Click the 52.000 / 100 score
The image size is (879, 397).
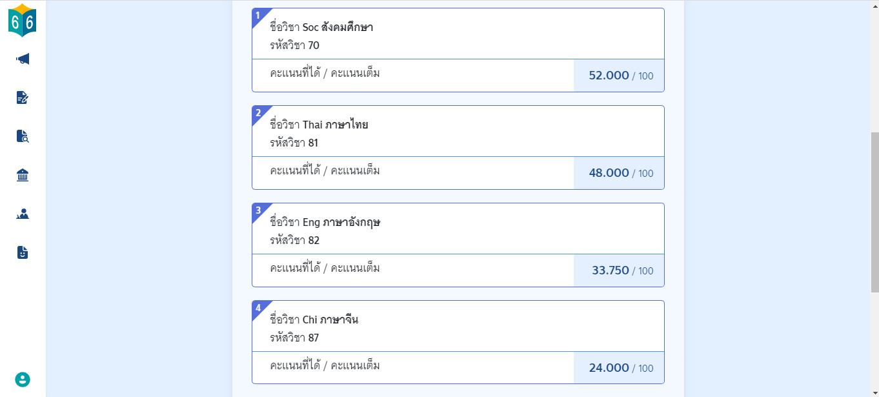(621, 76)
